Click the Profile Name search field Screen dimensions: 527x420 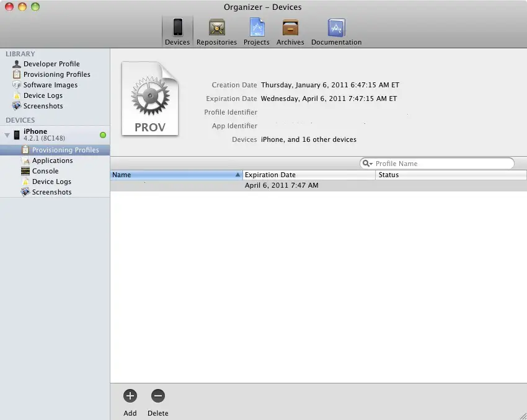(x=441, y=164)
